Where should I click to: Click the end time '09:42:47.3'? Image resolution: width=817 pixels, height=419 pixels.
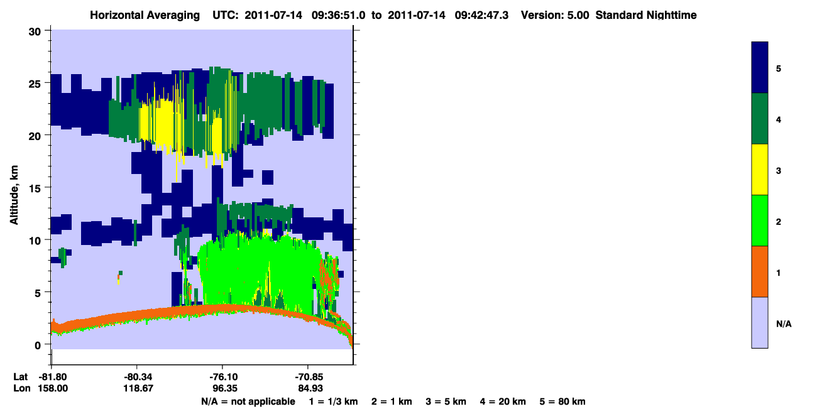tap(481, 15)
